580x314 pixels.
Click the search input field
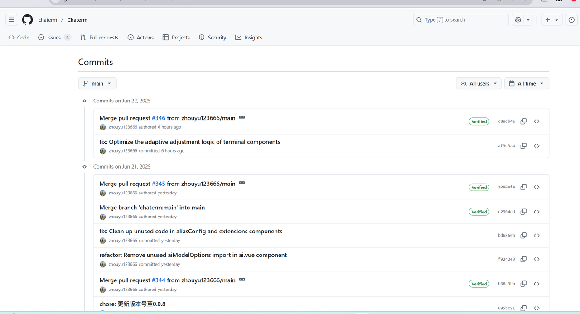pyautogui.click(x=461, y=20)
